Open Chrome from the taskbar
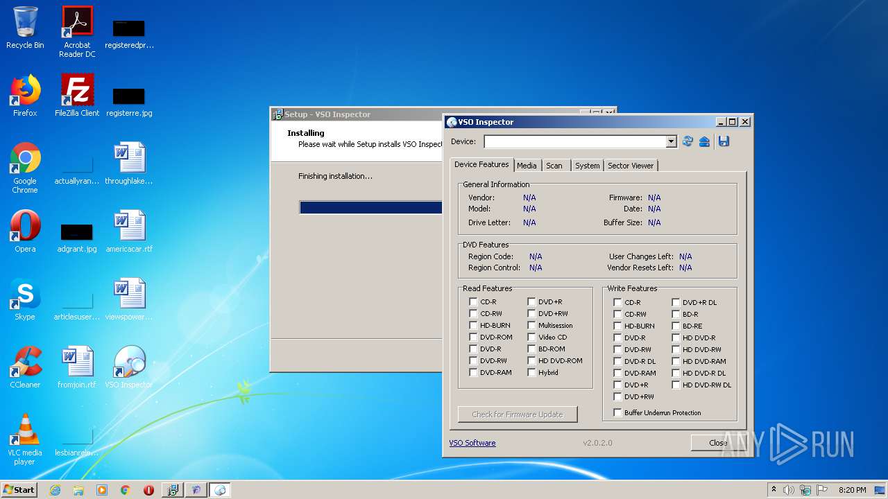Image resolution: width=888 pixels, height=499 pixels. tap(126, 490)
